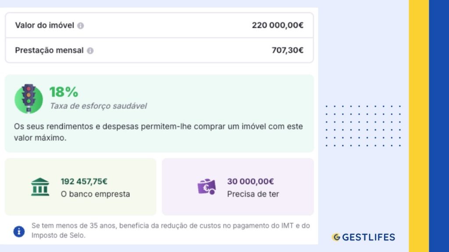Click the IMT and Imposto de Selo note

tap(171, 230)
